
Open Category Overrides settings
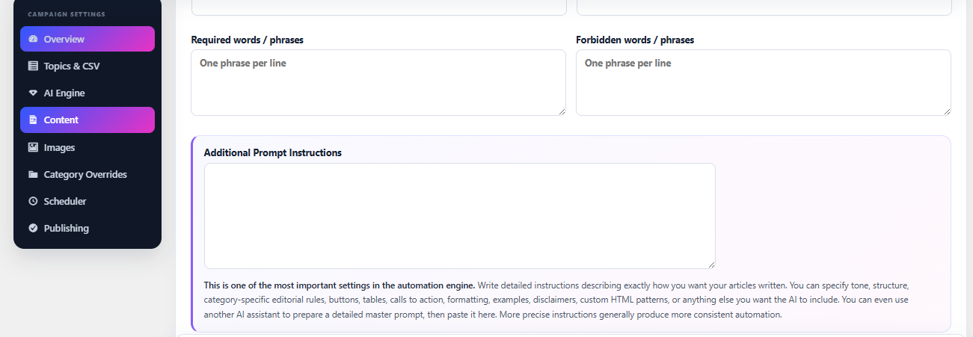point(88,174)
